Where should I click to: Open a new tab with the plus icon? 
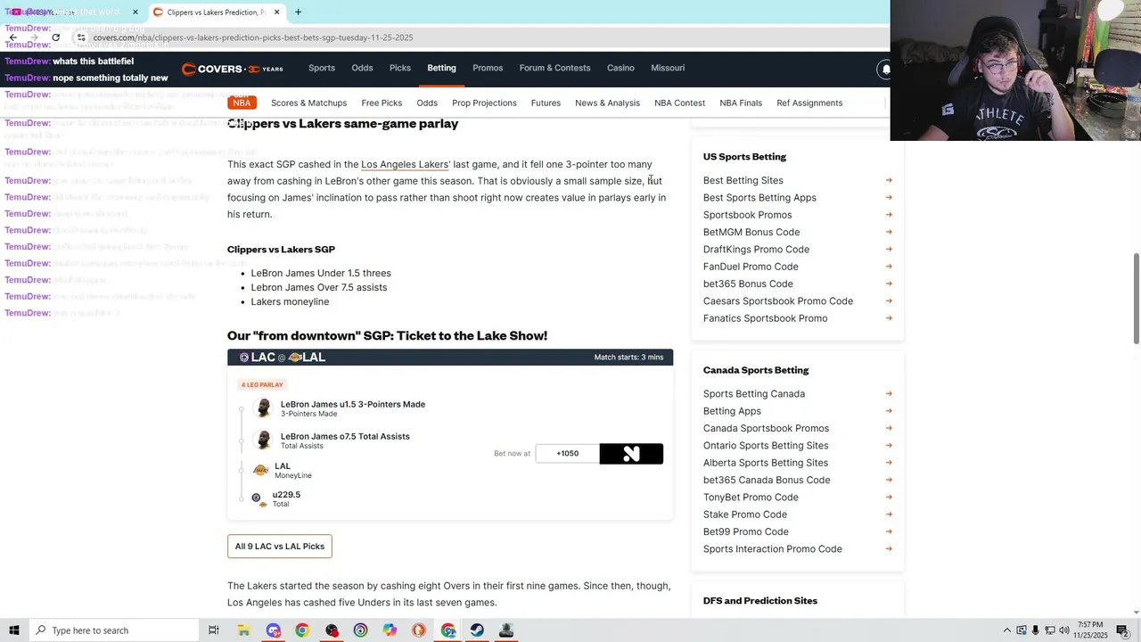pyautogui.click(x=298, y=12)
